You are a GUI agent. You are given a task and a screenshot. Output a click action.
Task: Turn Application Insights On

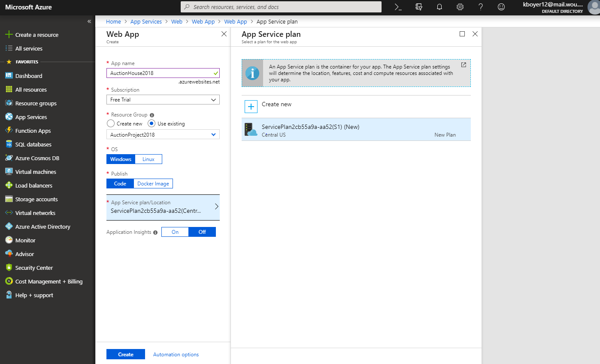tap(175, 232)
